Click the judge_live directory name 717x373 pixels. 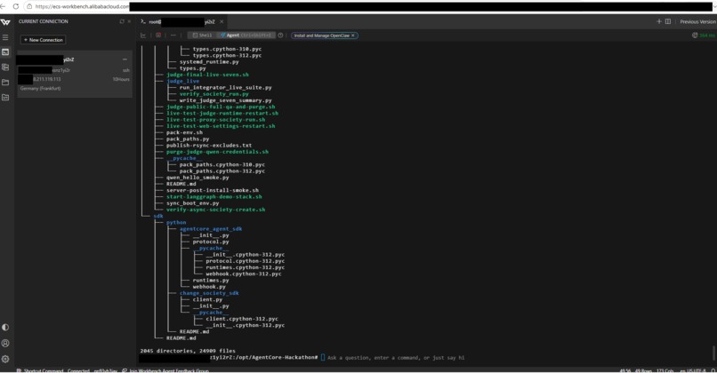[182, 81]
